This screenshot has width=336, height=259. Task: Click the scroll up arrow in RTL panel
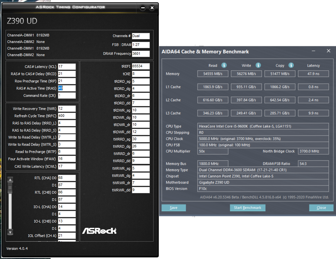(x=10, y=180)
